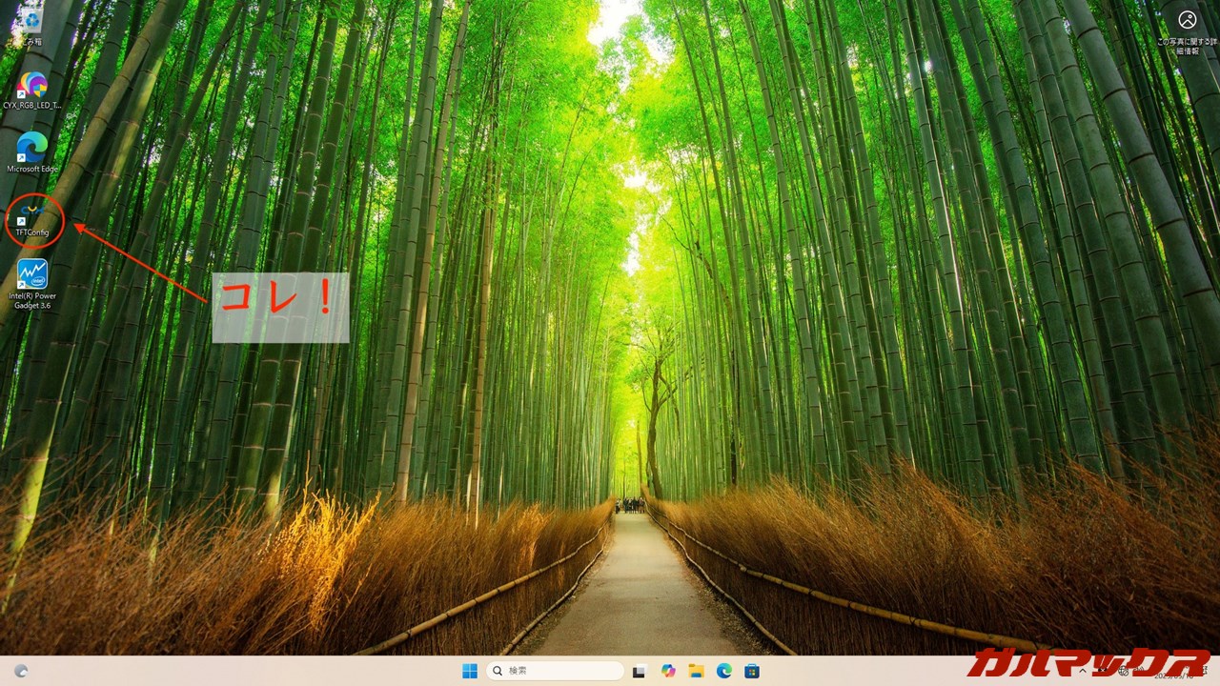This screenshot has width=1220, height=686.
Task: Expand the hidden system tray icons chevron
Action: [1083, 671]
